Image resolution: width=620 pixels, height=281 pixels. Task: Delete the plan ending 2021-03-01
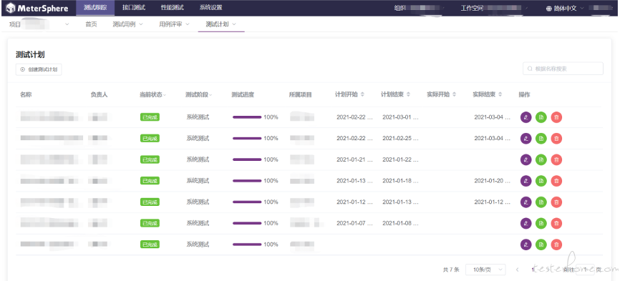click(556, 117)
